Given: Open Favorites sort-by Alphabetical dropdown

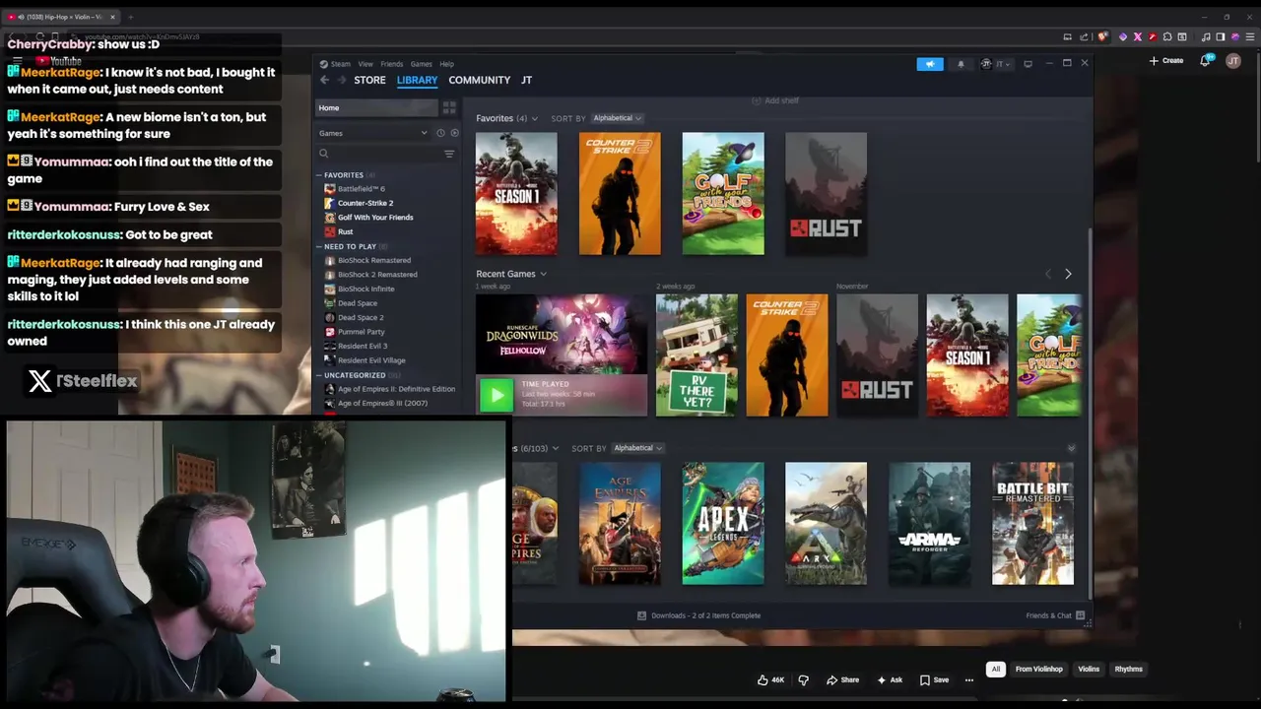Looking at the screenshot, I should click(617, 118).
